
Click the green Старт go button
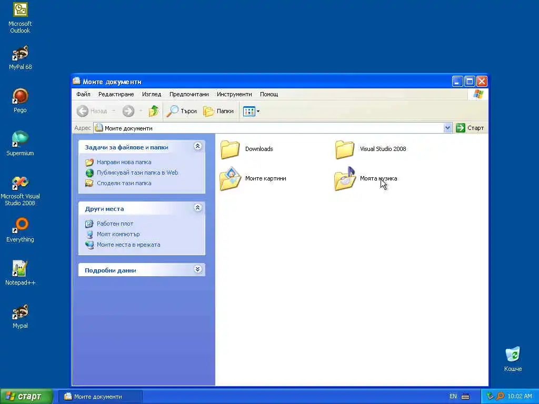(470, 128)
